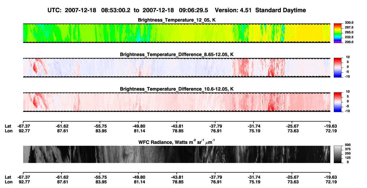This screenshot has width=367, height=188.
Task: Click longitude 78.85 on the upper axis
Action: click(x=178, y=131)
